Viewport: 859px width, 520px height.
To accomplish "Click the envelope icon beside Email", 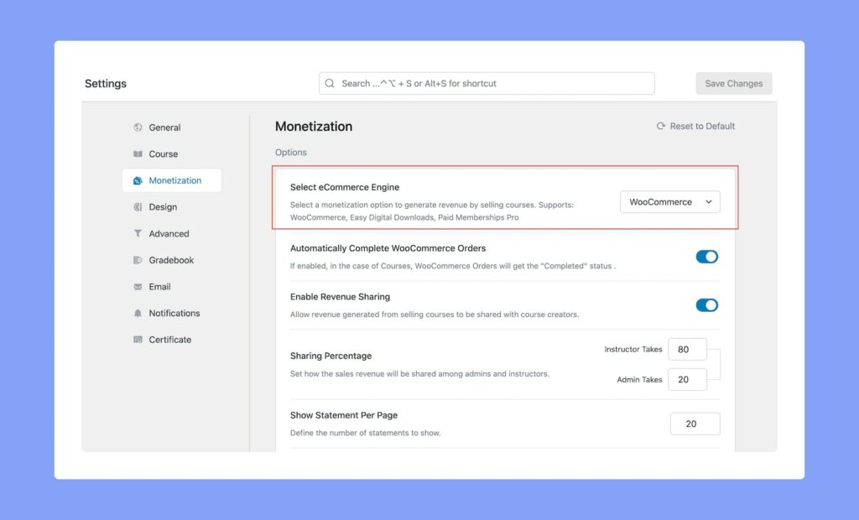I will (138, 287).
